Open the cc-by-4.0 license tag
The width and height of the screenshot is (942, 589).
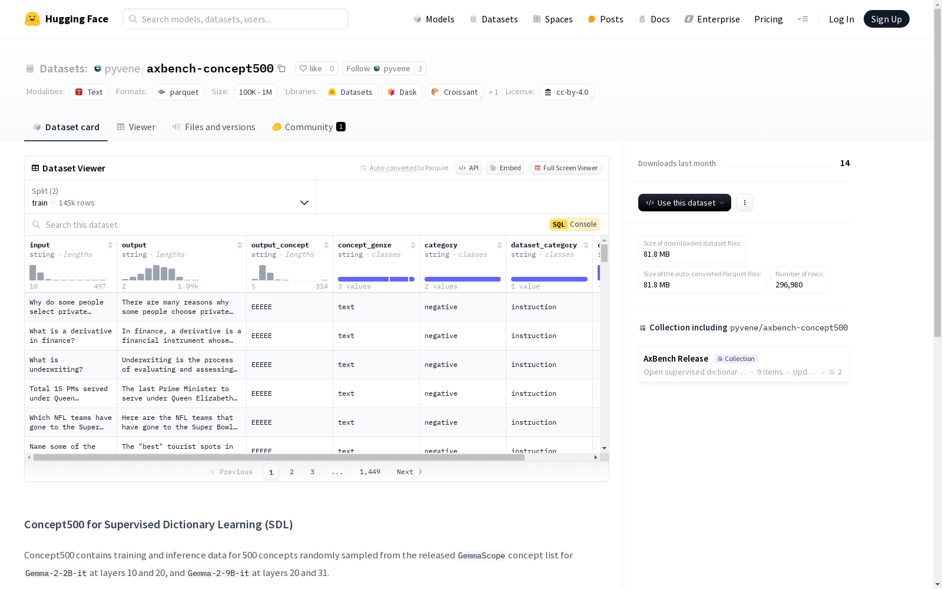[x=567, y=92]
